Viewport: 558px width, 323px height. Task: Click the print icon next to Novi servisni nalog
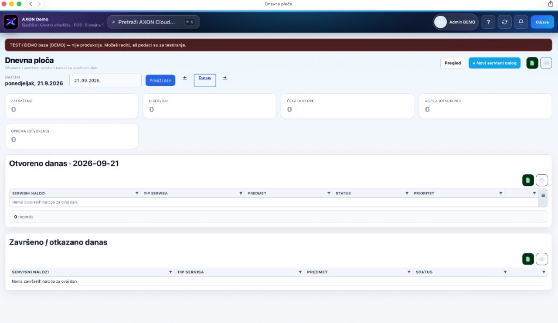(546, 63)
